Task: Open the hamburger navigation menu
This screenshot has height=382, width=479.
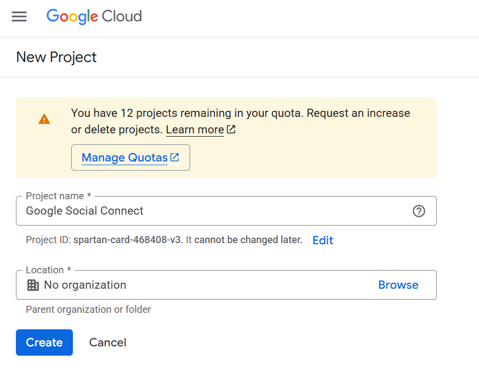Action: (19, 16)
